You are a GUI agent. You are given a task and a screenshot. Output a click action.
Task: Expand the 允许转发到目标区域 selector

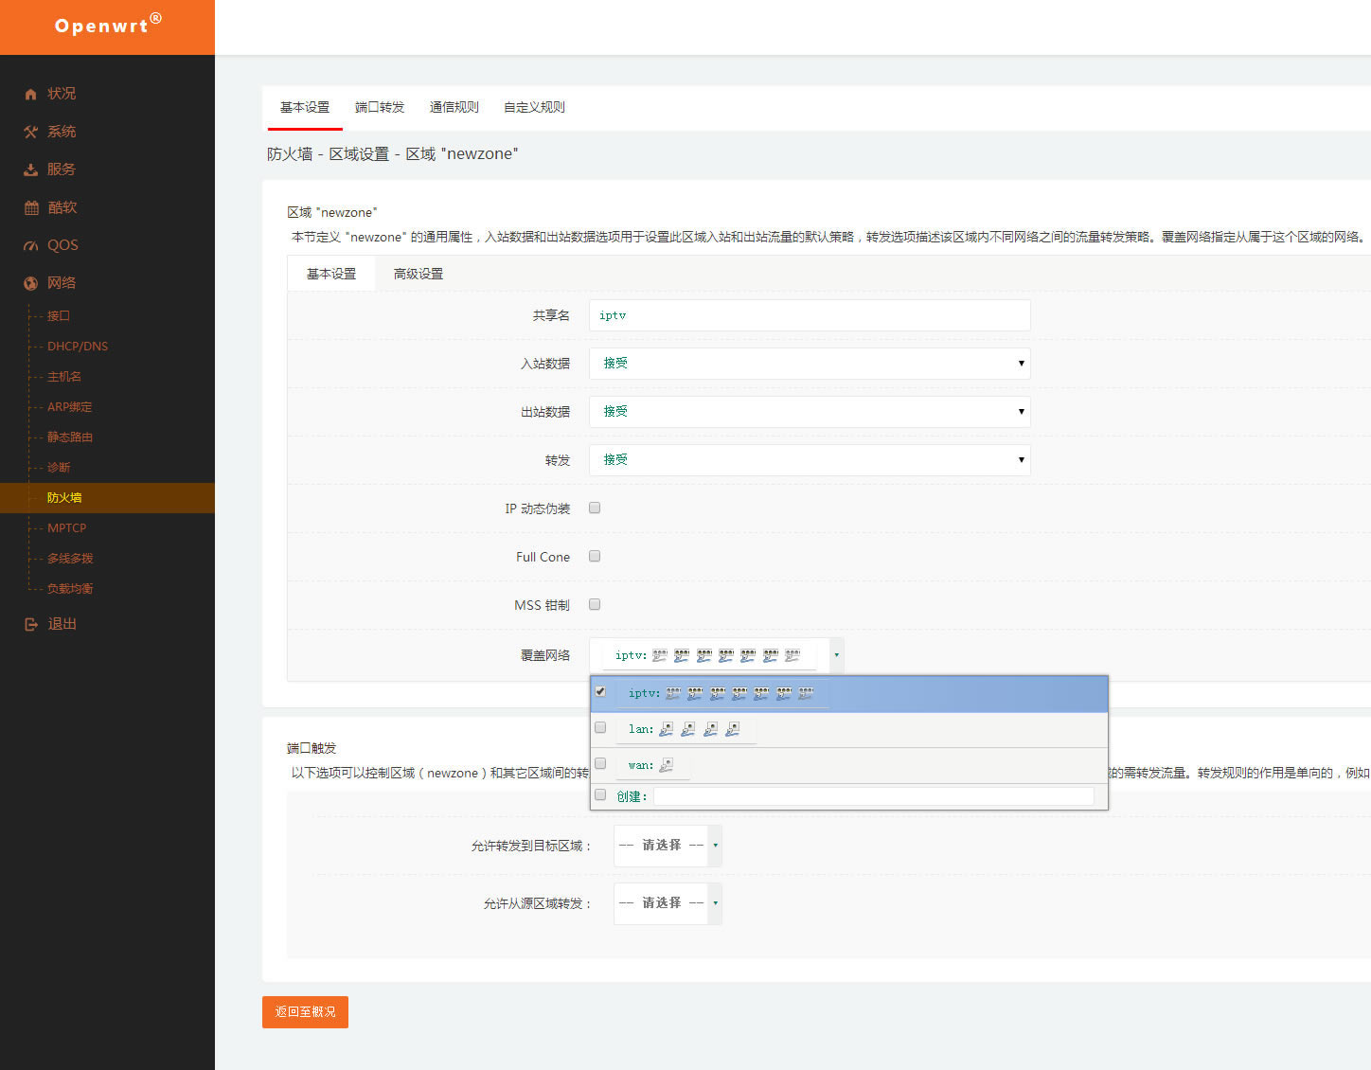[668, 846]
